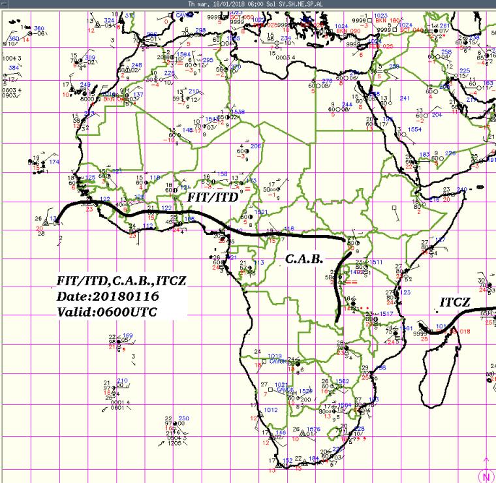
Task: Click the blue '1517' value in East Africa
Action: click(386, 313)
